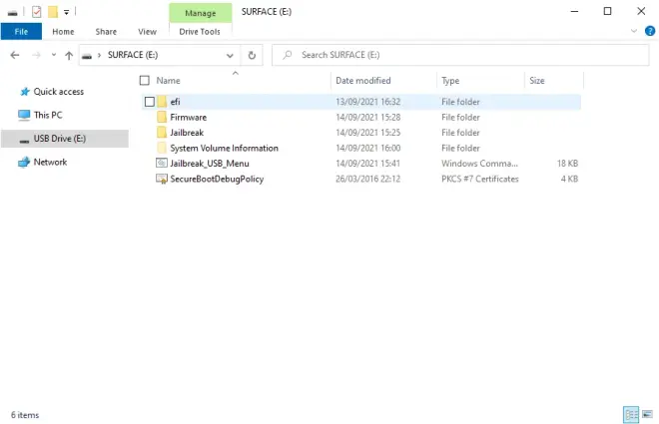This screenshot has height=424, width=659.
Task: Open This PC in navigation pane
Action: pos(48,115)
